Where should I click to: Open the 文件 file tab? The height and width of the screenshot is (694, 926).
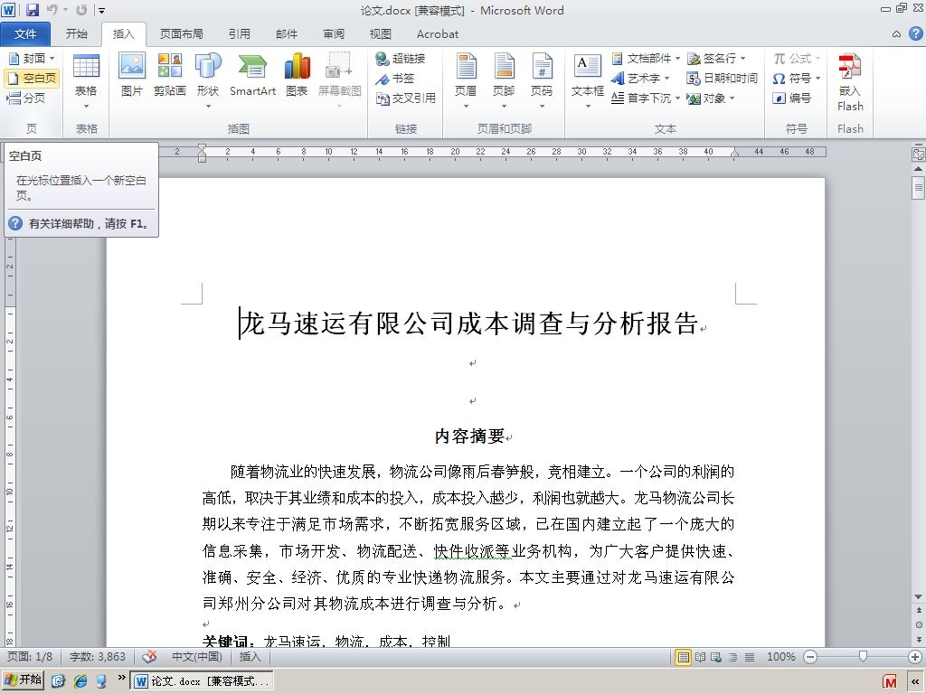click(25, 34)
